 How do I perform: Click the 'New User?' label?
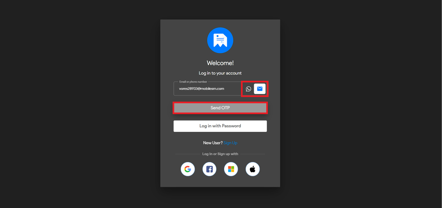point(213,143)
